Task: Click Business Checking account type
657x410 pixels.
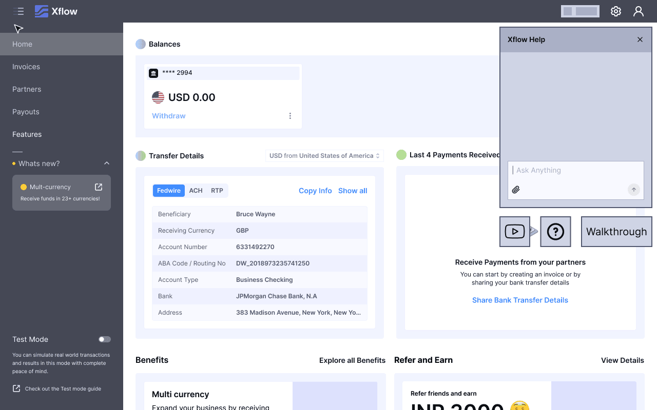Action: pyautogui.click(x=264, y=280)
